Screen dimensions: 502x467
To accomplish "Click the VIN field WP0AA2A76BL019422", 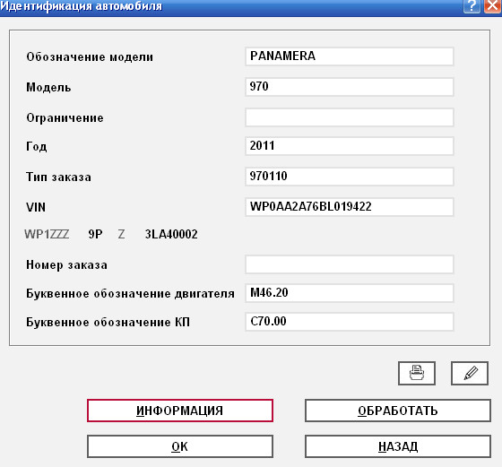I will 350,207.
